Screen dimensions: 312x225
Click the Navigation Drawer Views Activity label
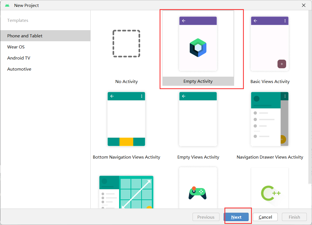click(x=270, y=157)
